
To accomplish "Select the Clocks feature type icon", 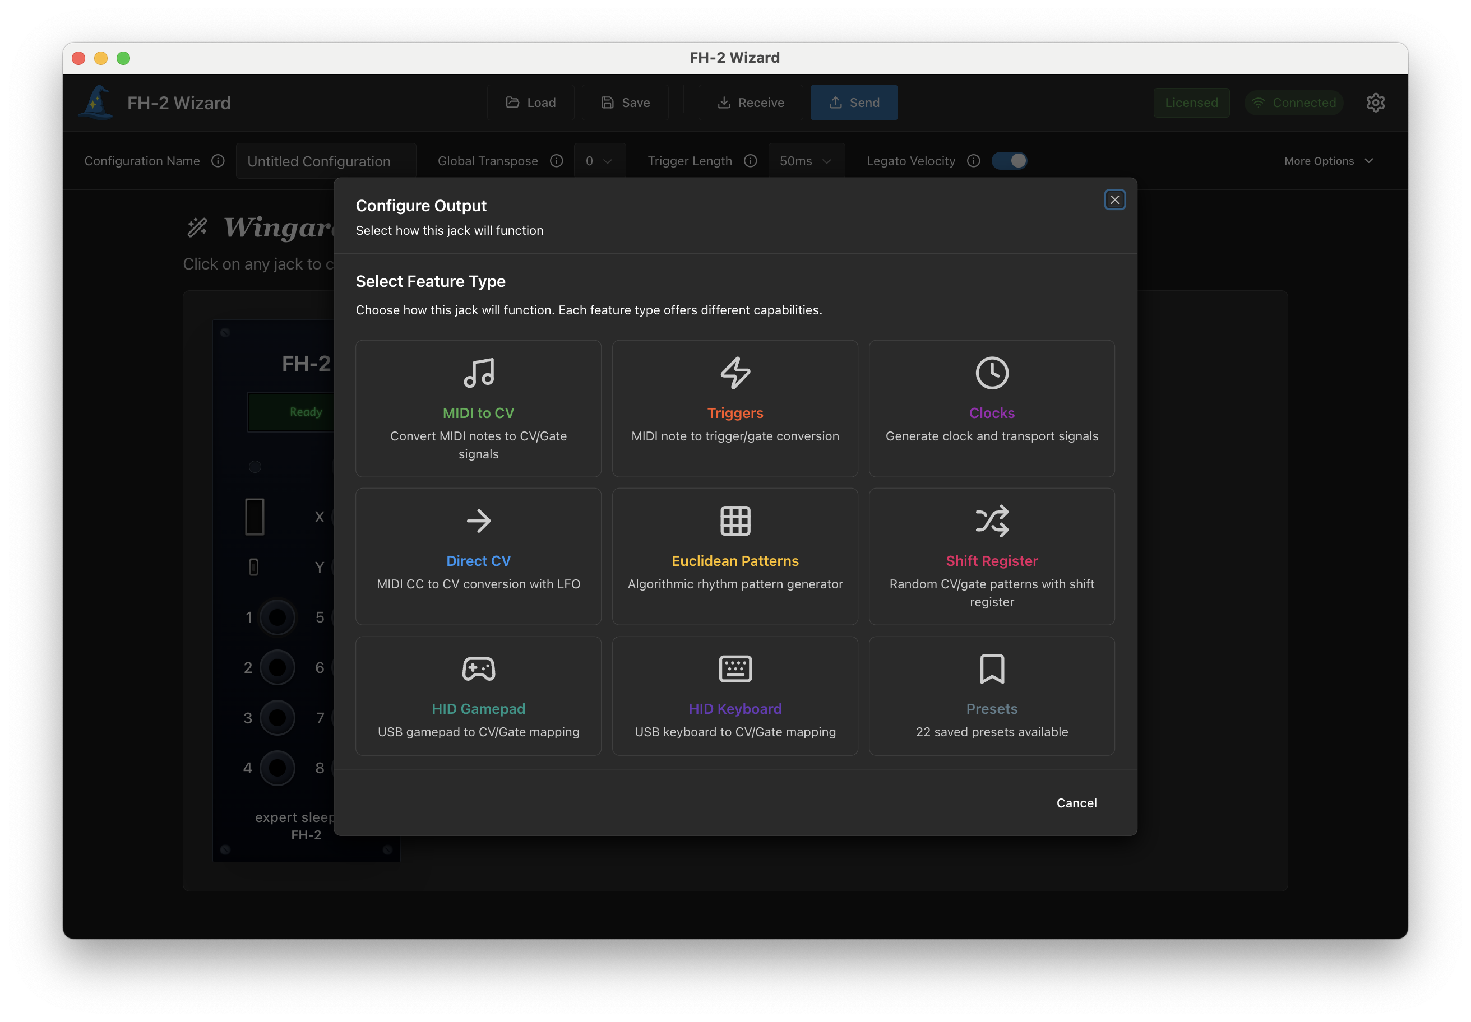I will tap(992, 373).
